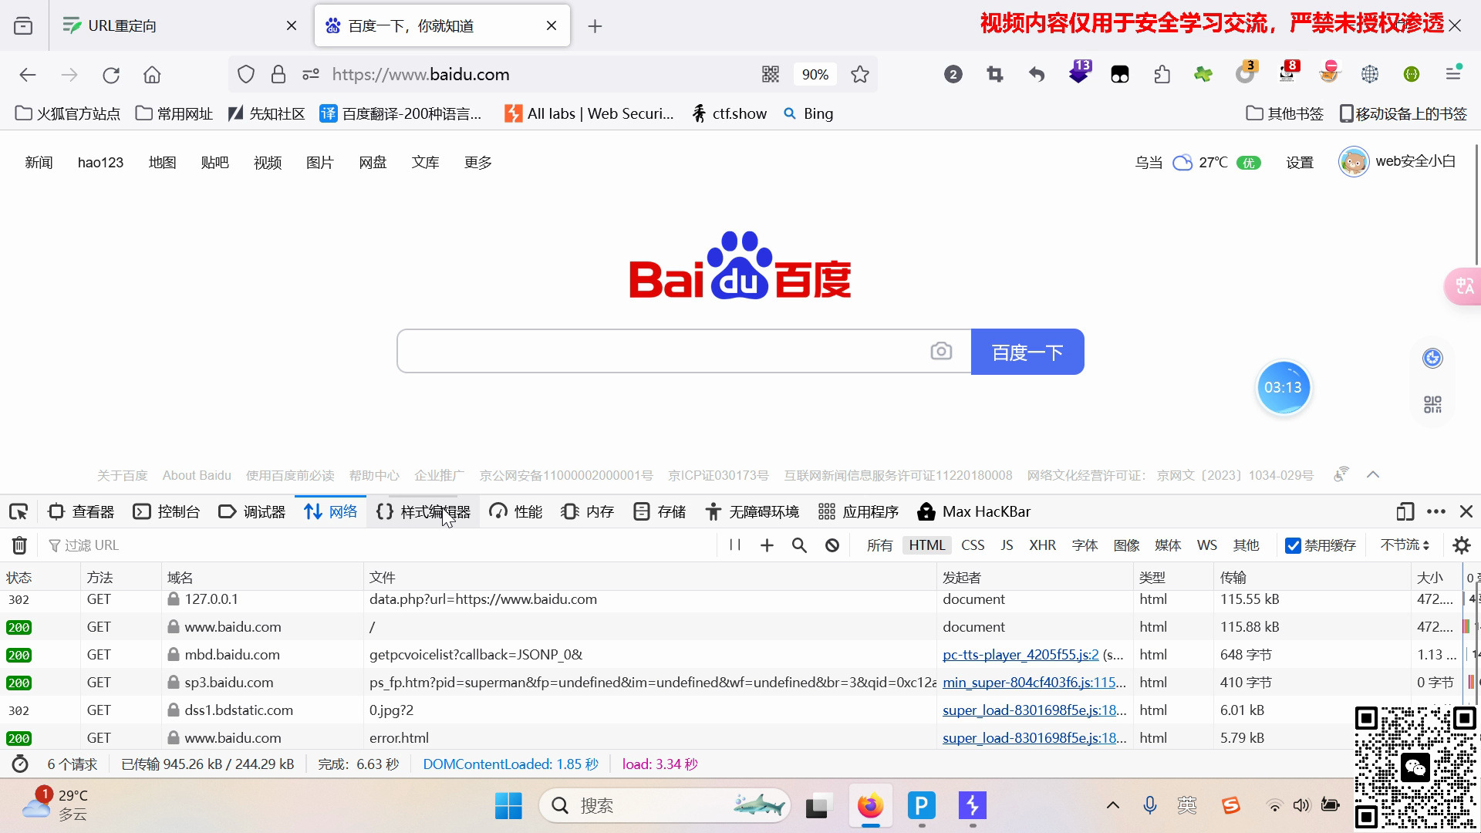Open the 调试器 debugger tab
Screen dimensions: 1481x833
[x=252, y=512]
